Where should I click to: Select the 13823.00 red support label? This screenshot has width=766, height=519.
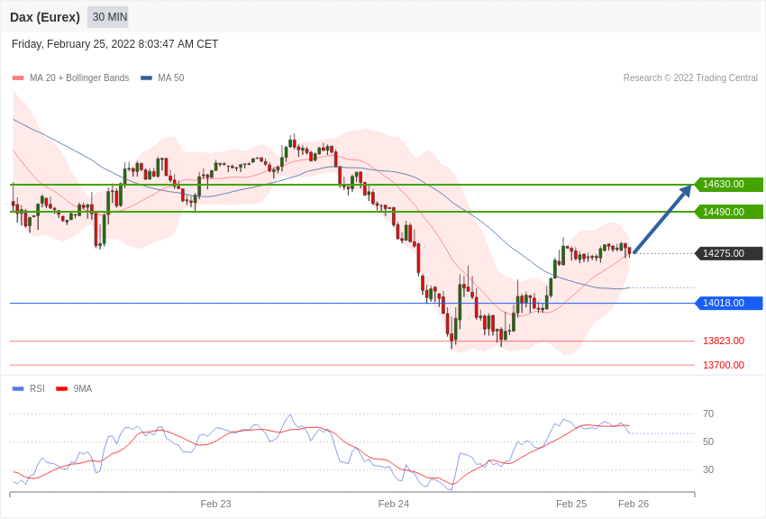(x=723, y=341)
